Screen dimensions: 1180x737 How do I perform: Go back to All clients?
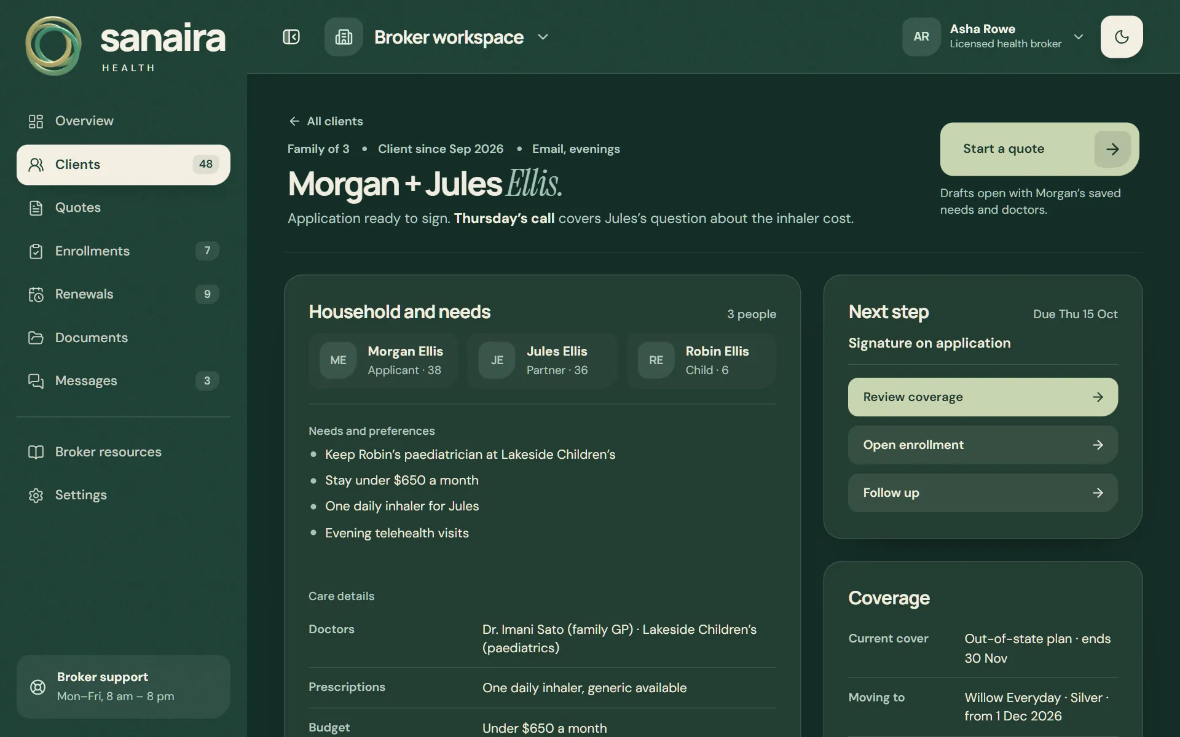tap(326, 121)
